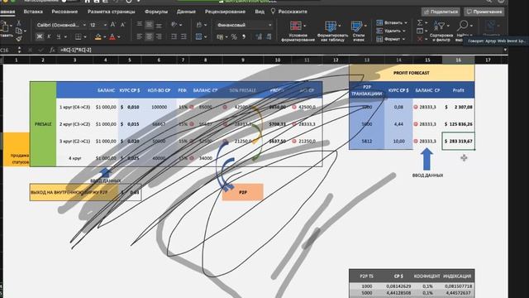Confirm formula entry with checkmark
Screen dimensions: 529x298
41,50
